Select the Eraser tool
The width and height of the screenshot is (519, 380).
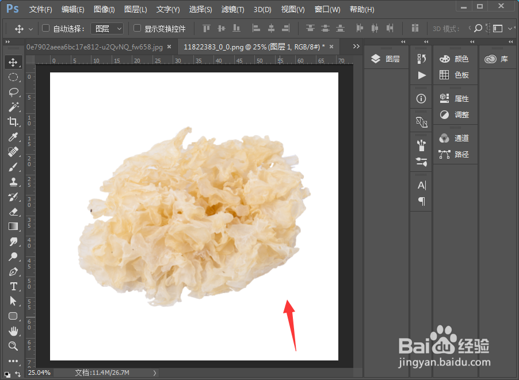(x=13, y=212)
